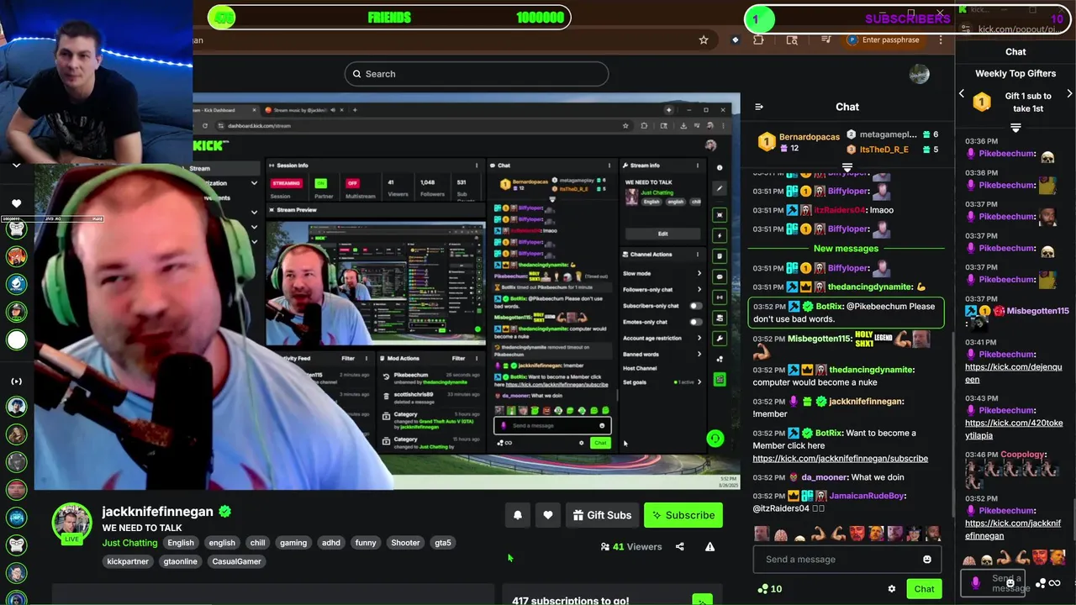Focus the Search field at the top
The image size is (1076, 605).
[477, 74]
